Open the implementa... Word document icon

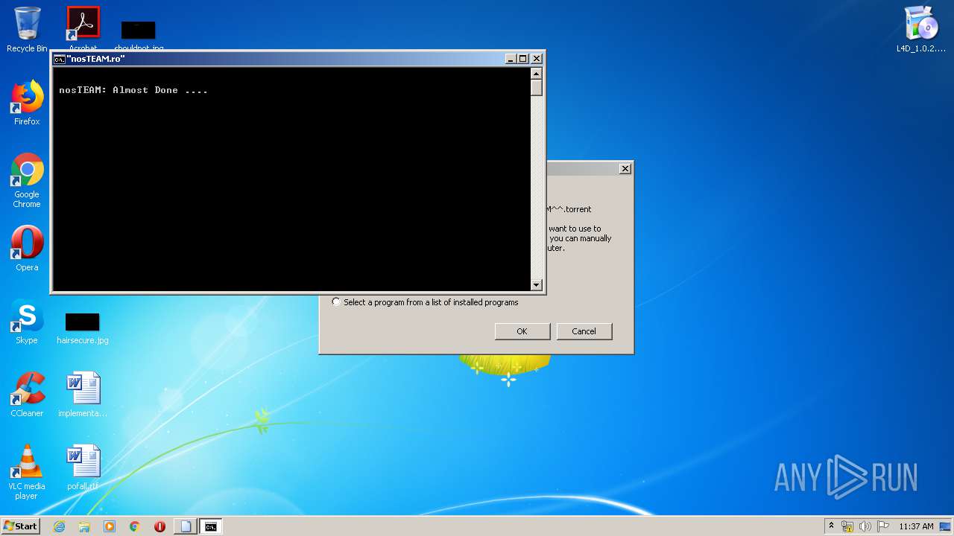[83, 395]
